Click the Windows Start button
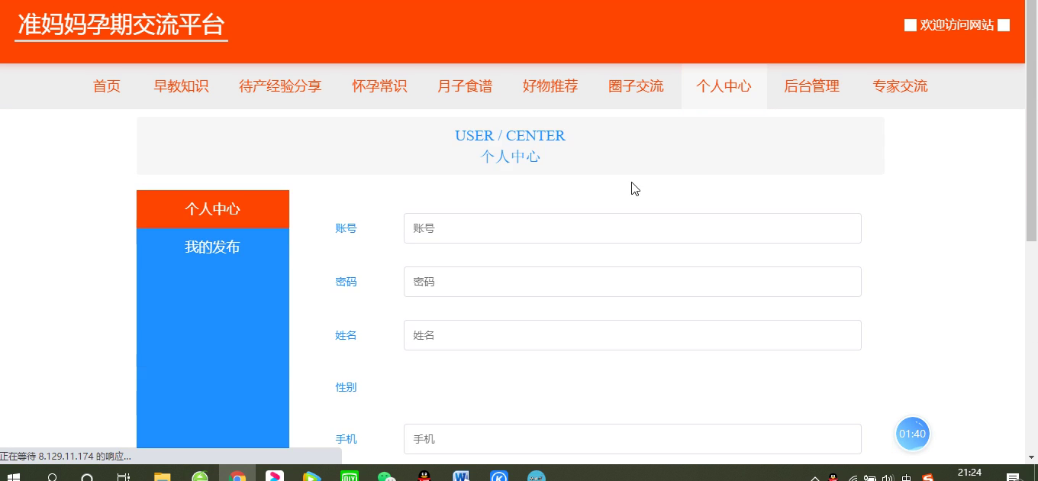This screenshot has height=481, width=1038. point(13,476)
